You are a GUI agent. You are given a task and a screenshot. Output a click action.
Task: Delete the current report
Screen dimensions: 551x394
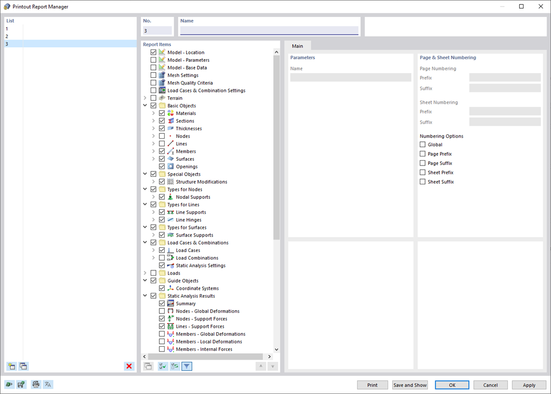pyautogui.click(x=129, y=366)
